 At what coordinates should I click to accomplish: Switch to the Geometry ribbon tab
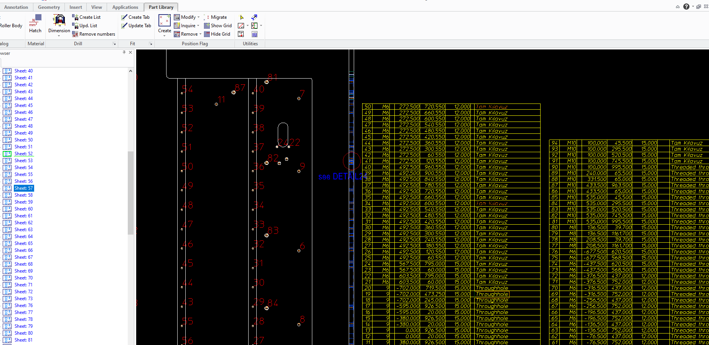coord(49,7)
